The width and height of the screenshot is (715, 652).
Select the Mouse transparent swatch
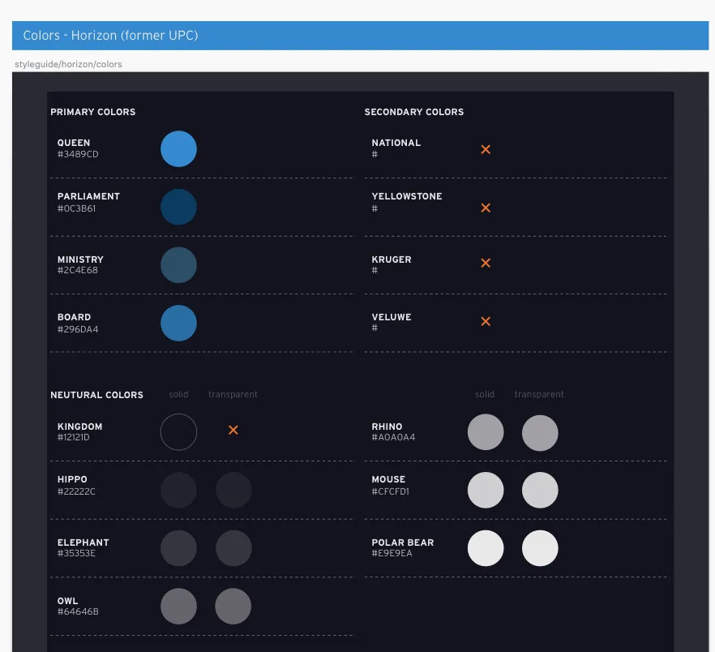point(540,490)
